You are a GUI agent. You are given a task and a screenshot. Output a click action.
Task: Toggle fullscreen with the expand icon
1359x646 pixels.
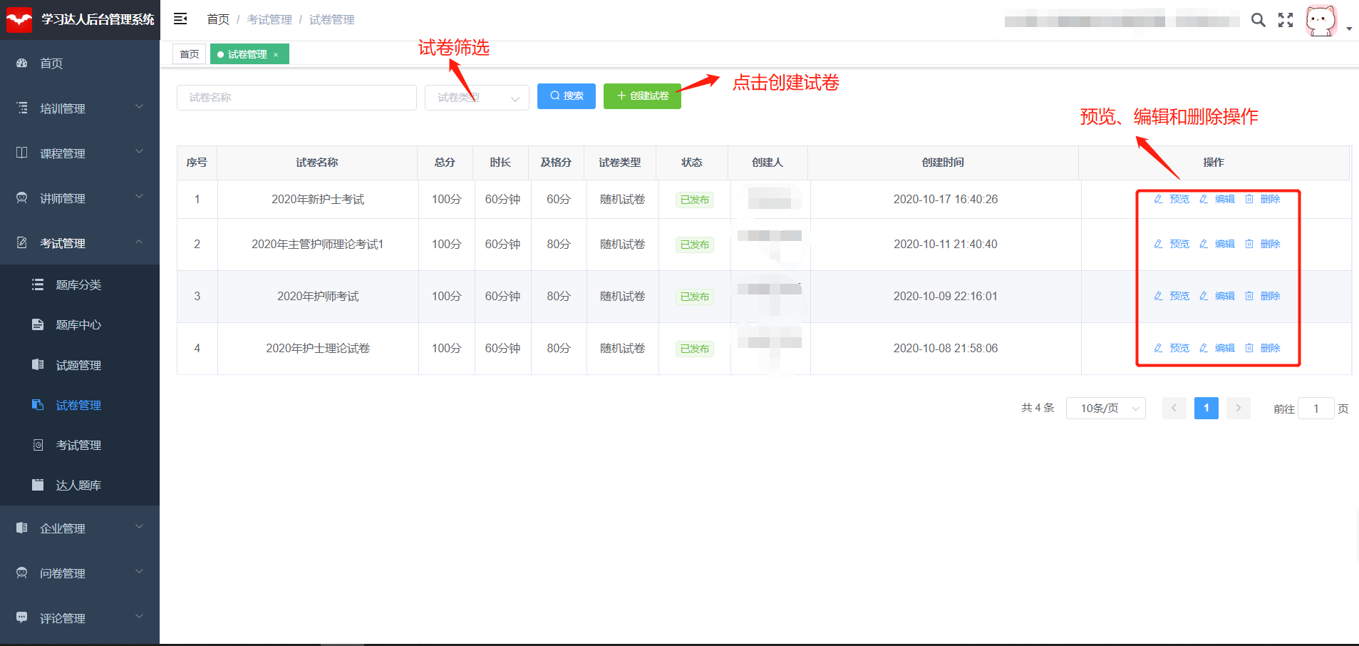coord(1286,20)
